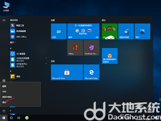Click the 娱乐 tile group header
Screen dimensions: 161x121
point(104,20)
